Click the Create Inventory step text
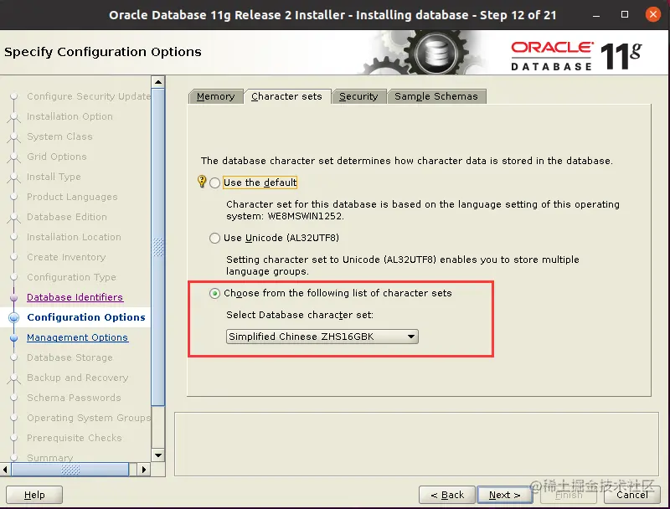This screenshot has height=509, width=670. click(66, 257)
